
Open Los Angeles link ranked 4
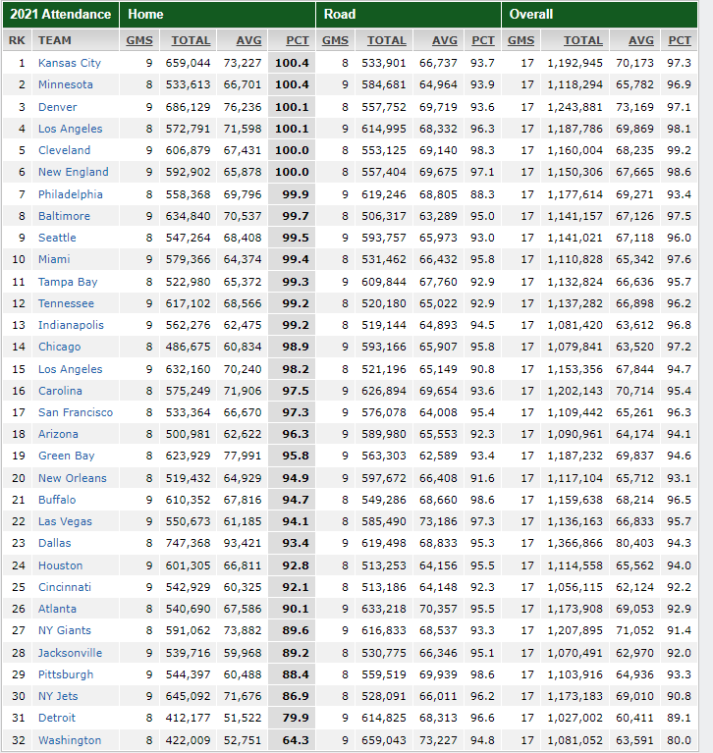(70, 129)
